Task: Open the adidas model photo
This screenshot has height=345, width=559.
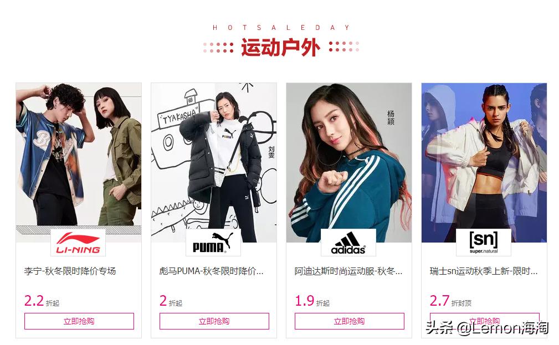Action: [349, 156]
